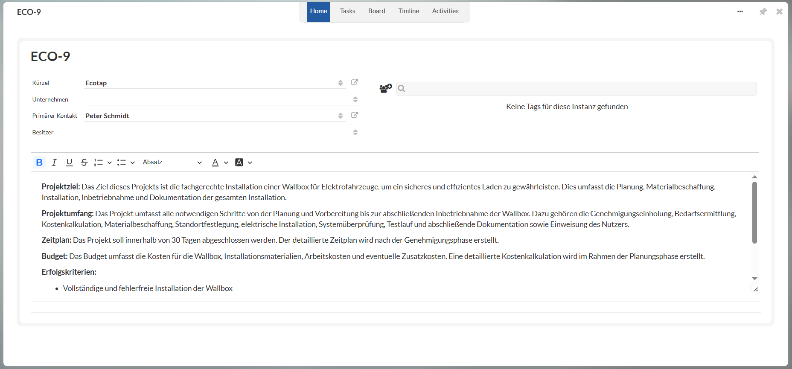This screenshot has width=792, height=369.
Task: Insert a numbered list
Action: point(99,163)
